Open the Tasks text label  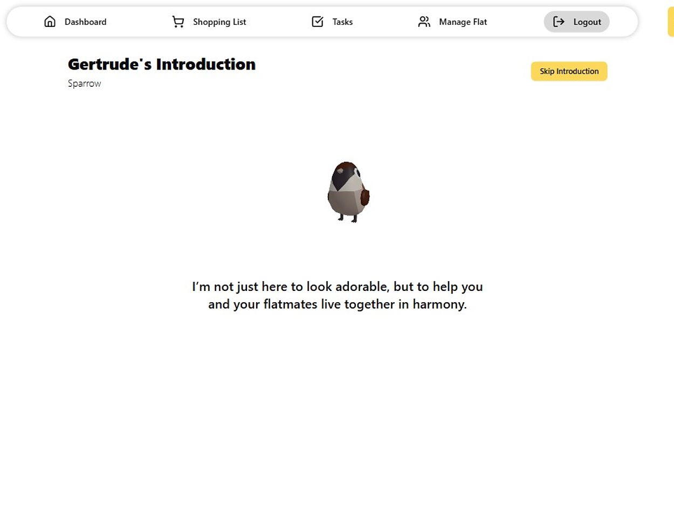coord(342,22)
